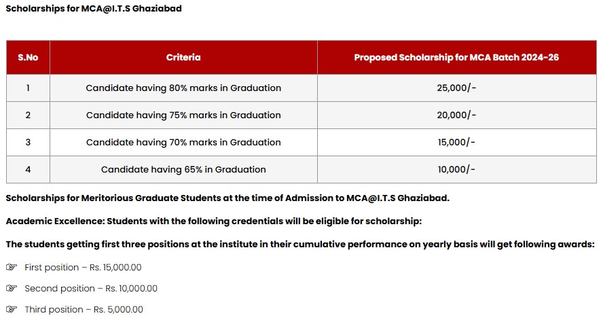Click the pointing hand icon beside First position
Viewport: 601px width, 320px height.
click(12, 267)
